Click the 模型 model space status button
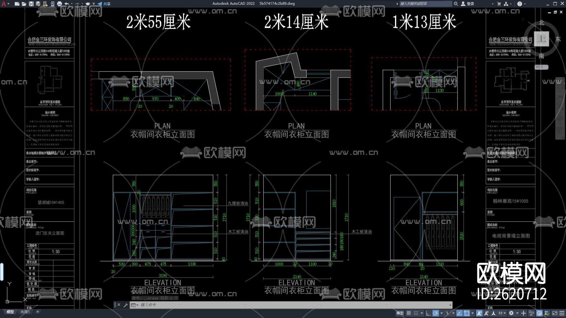 (x=400, y=313)
